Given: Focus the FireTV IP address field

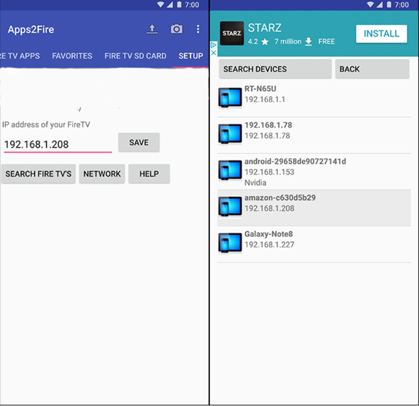Looking at the screenshot, I should pos(58,144).
